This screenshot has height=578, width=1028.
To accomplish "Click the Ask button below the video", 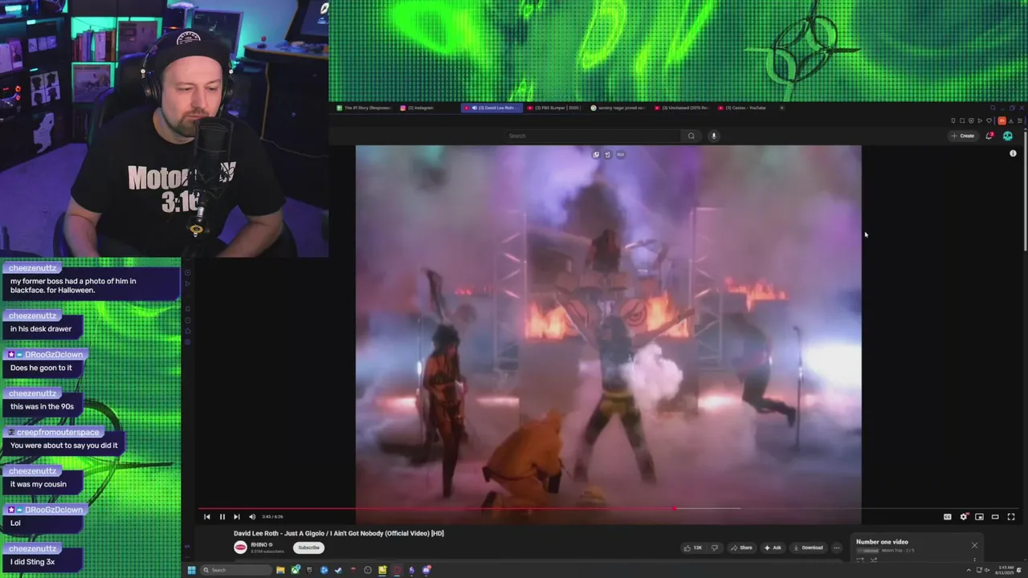I will pyautogui.click(x=773, y=547).
